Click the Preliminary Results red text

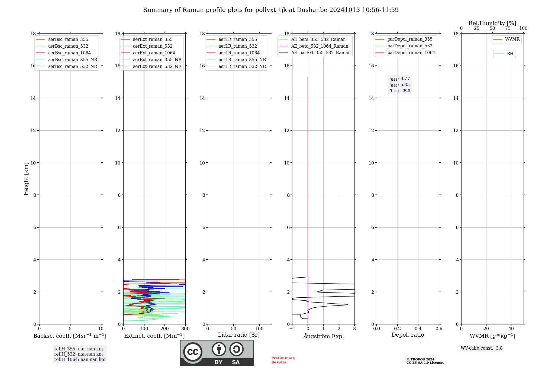283,360
